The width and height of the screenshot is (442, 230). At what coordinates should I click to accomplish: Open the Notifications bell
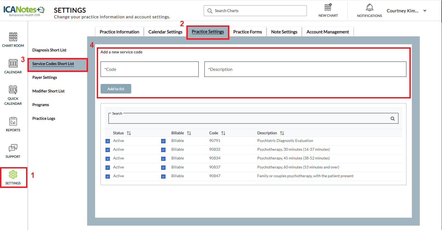pos(369,8)
